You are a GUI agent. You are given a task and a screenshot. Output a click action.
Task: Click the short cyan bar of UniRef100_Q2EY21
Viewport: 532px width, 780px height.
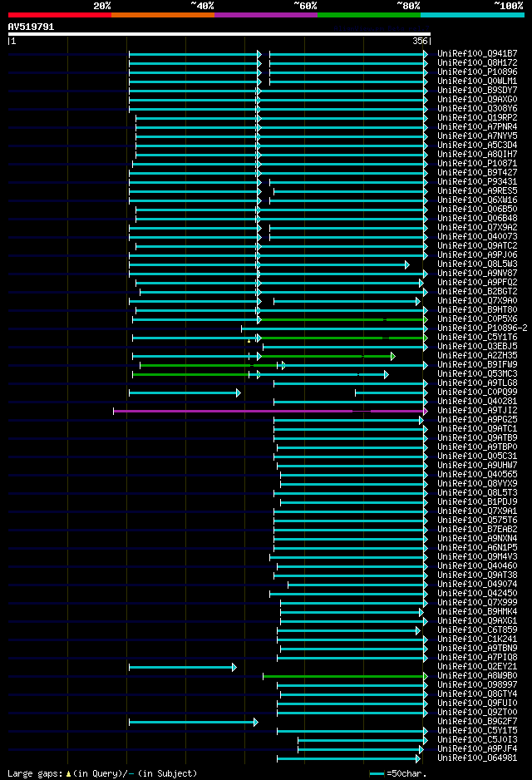coord(183,668)
